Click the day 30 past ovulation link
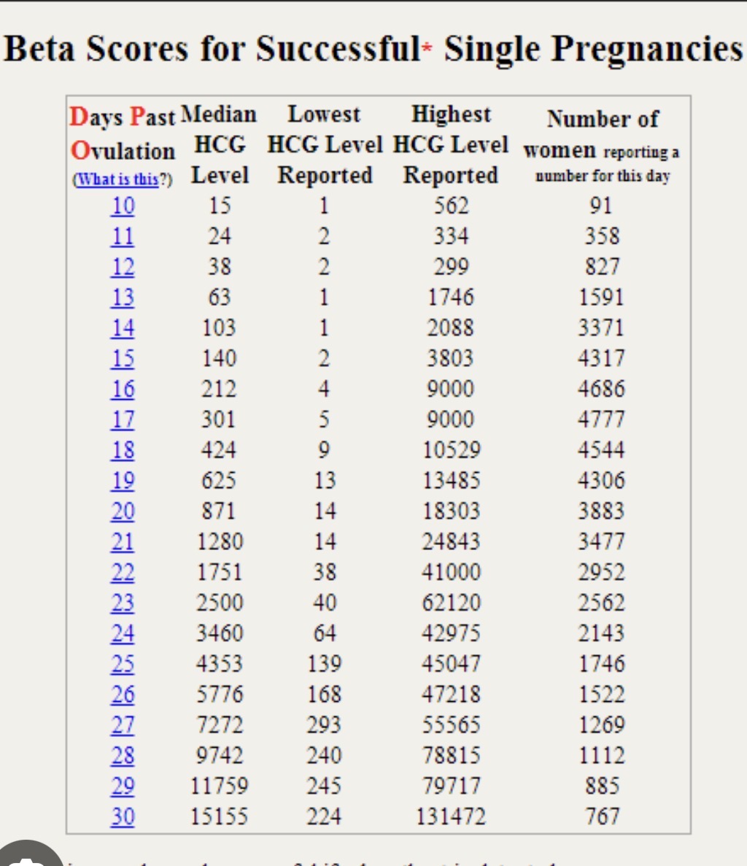This screenshot has width=747, height=866. 123,817
